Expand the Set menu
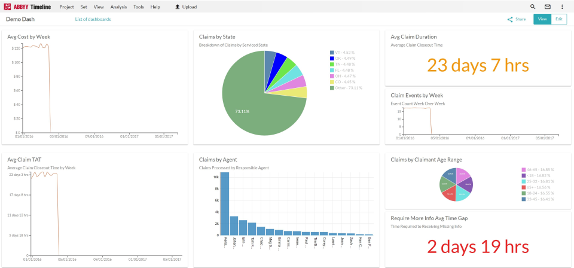 click(84, 7)
